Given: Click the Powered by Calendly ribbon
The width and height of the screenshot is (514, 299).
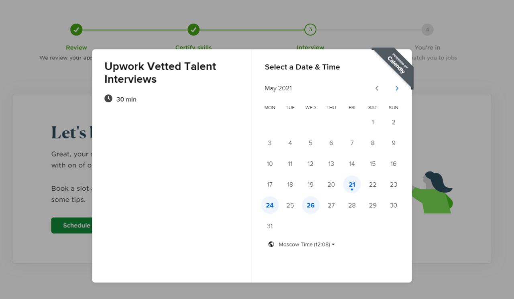Looking at the screenshot, I should coord(396,65).
